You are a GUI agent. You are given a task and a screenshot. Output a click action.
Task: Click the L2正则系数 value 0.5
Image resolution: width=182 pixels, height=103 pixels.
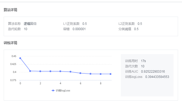[x=140, y=24]
